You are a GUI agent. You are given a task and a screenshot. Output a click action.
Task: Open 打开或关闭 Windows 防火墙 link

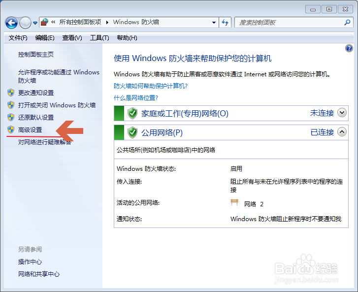[x=57, y=105]
